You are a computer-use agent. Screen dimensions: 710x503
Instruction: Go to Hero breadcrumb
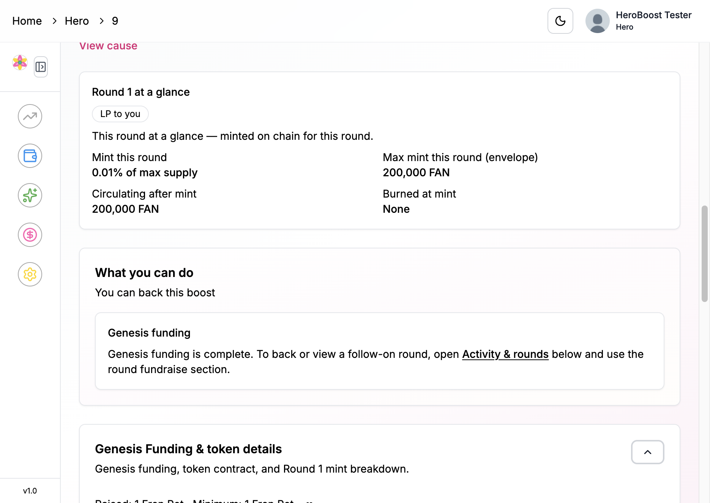pos(77,21)
